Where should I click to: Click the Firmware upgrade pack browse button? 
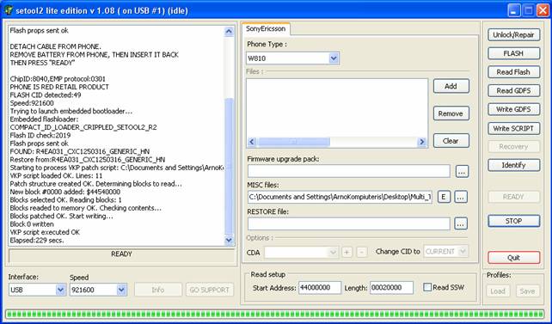[x=462, y=171]
